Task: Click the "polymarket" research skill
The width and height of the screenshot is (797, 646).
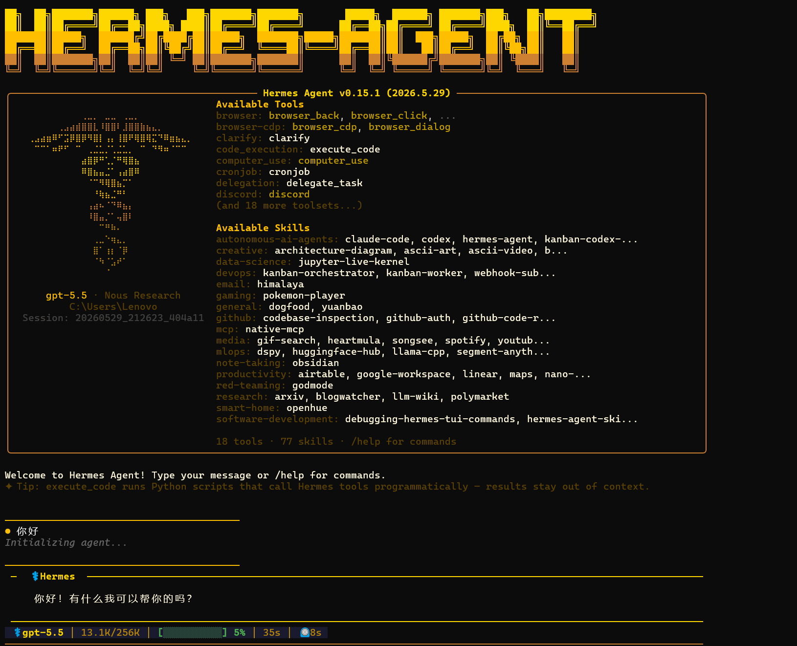Action: pos(480,397)
